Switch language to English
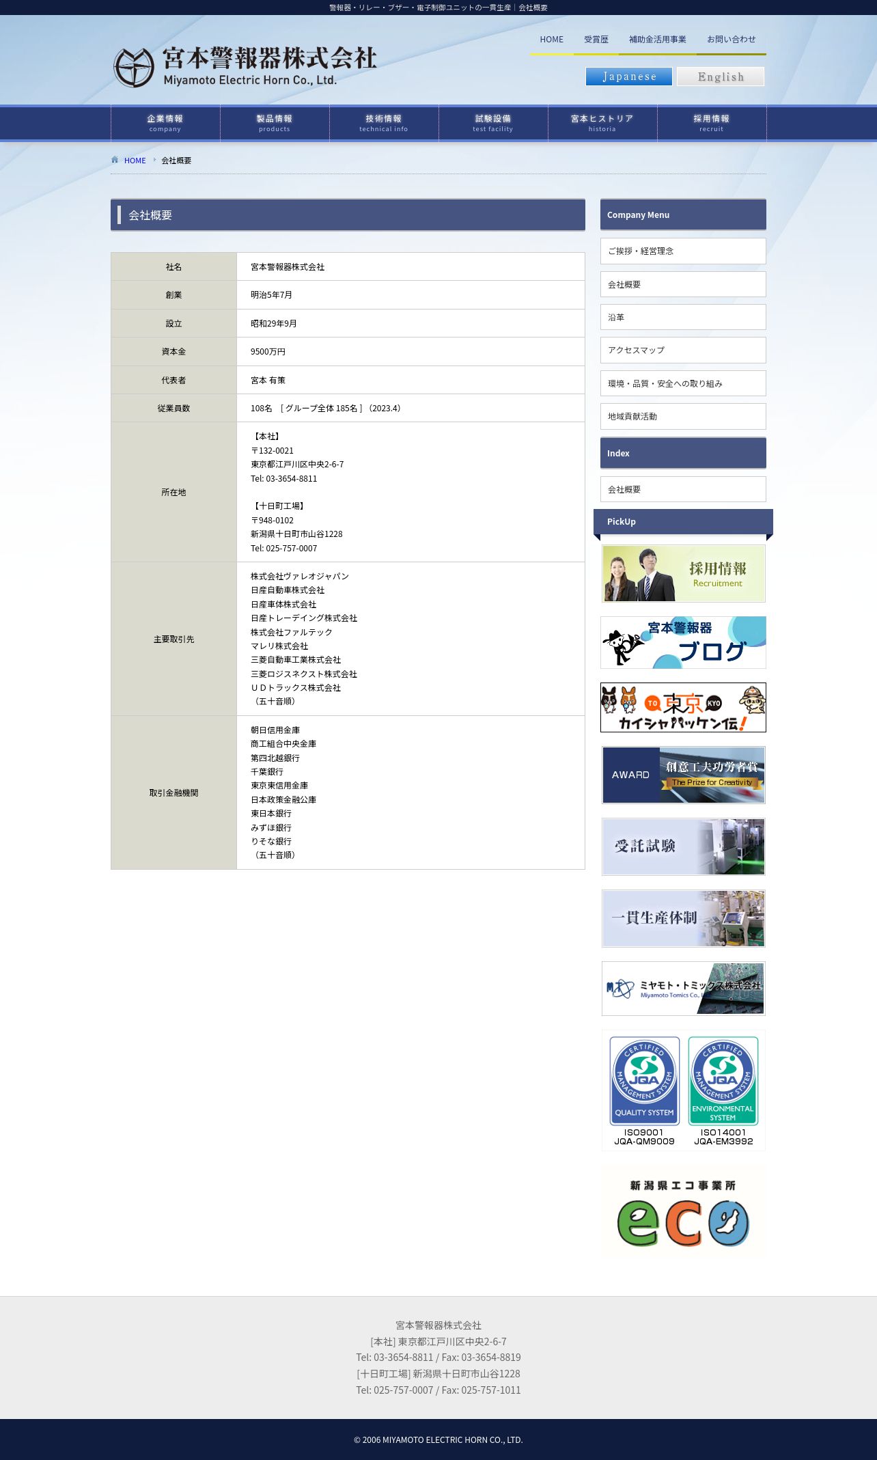Screen dimensions: 877x1460 (721, 77)
